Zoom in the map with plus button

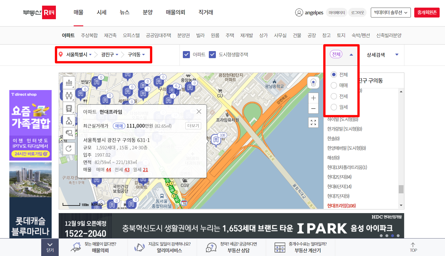[313, 98]
